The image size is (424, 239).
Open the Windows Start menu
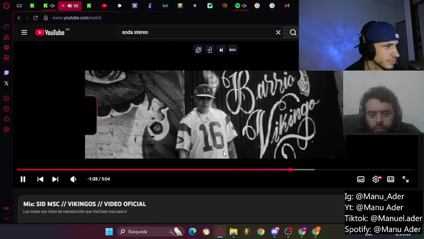tap(109, 232)
